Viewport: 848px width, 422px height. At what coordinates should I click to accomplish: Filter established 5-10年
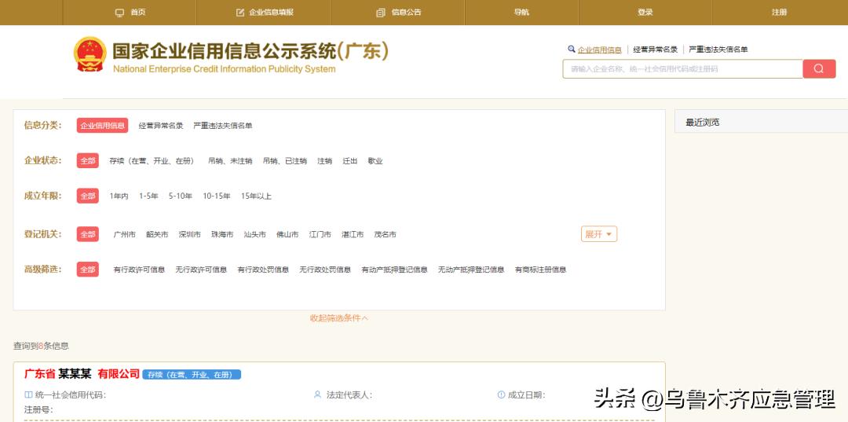[181, 196]
